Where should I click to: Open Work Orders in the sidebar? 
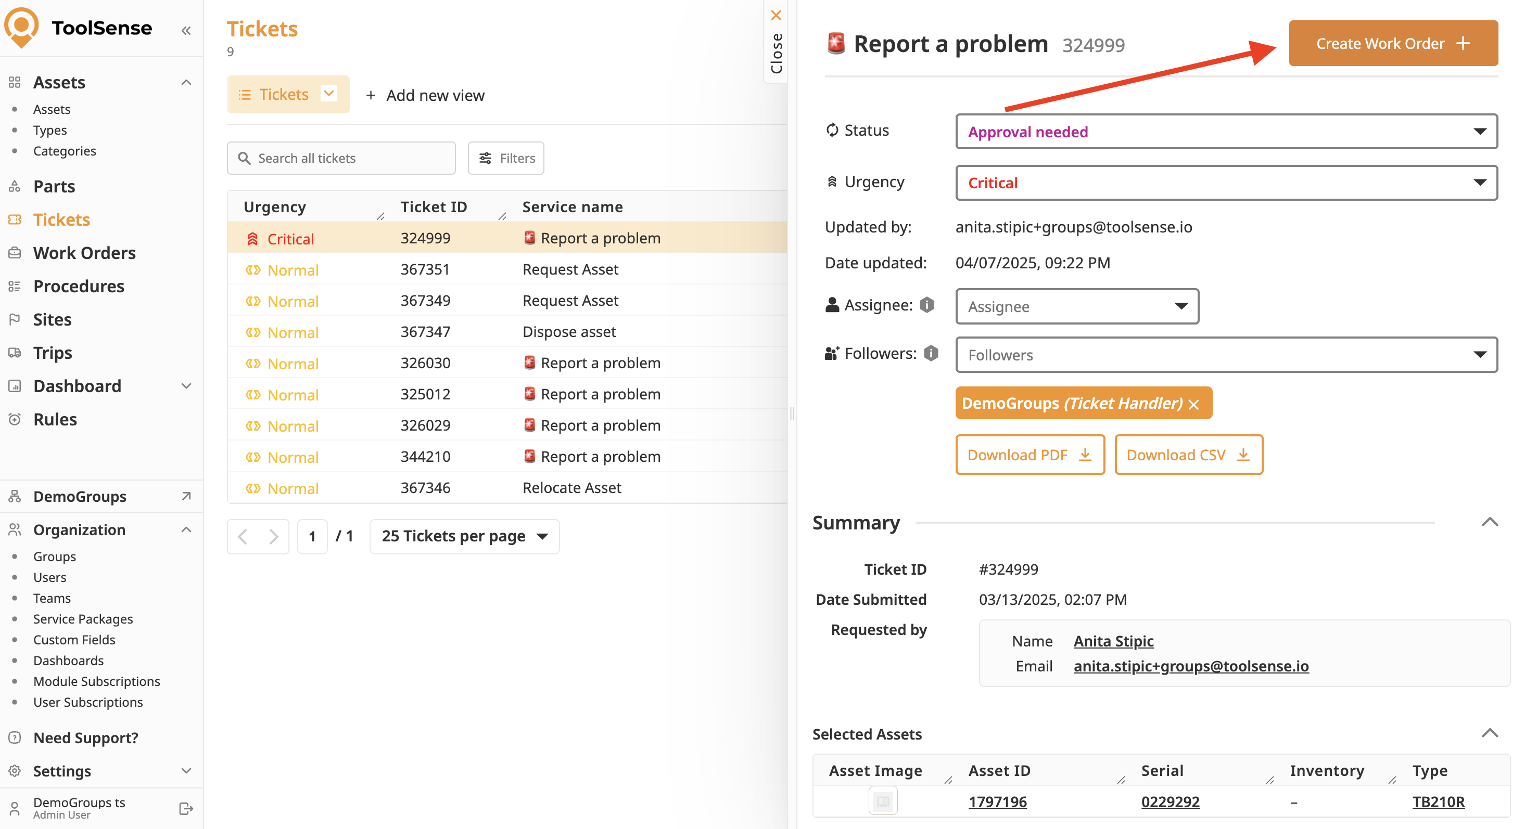click(x=84, y=253)
